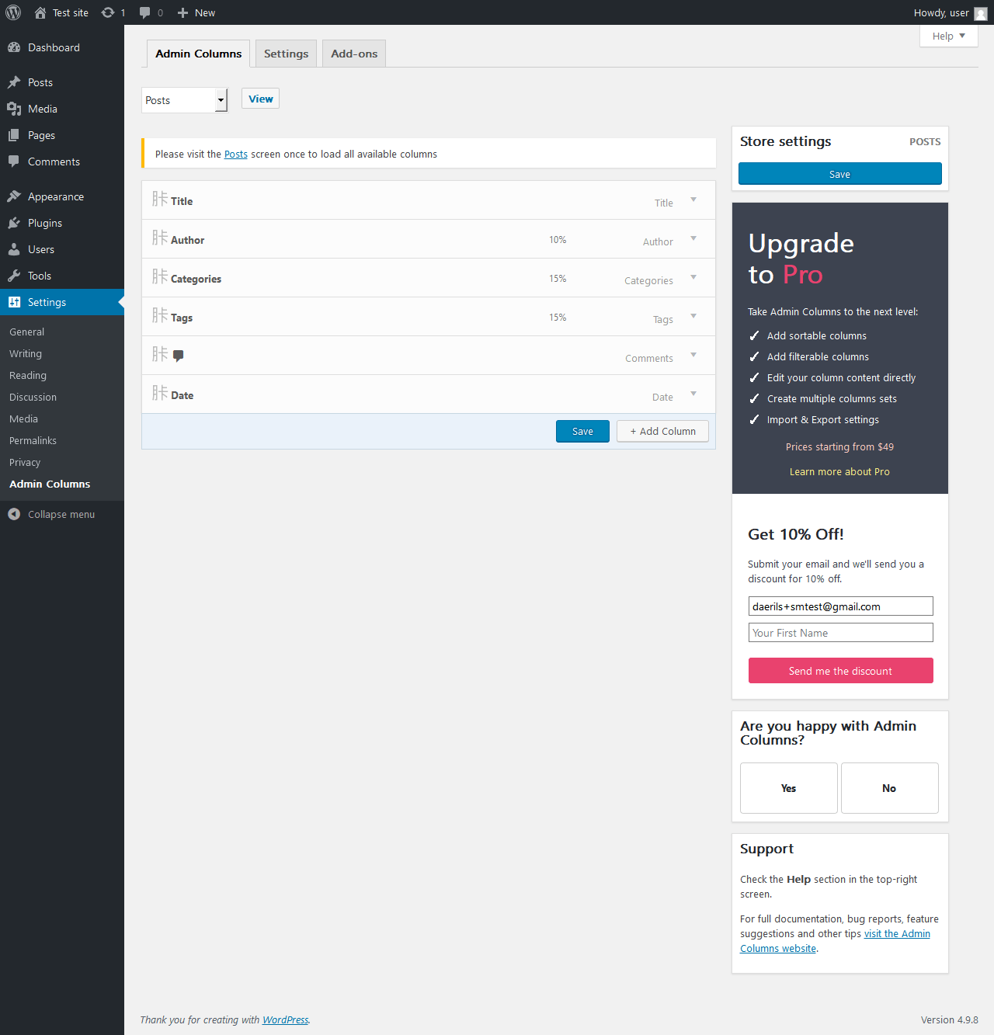The height and width of the screenshot is (1035, 994).
Task: Click the New item in admin bar
Action: pyautogui.click(x=196, y=12)
